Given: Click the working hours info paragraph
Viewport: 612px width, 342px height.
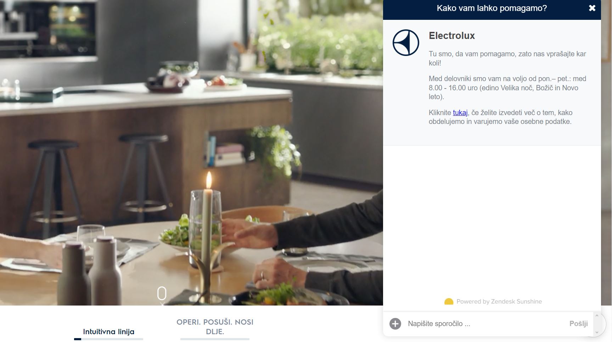Looking at the screenshot, I should pyautogui.click(x=507, y=88).
